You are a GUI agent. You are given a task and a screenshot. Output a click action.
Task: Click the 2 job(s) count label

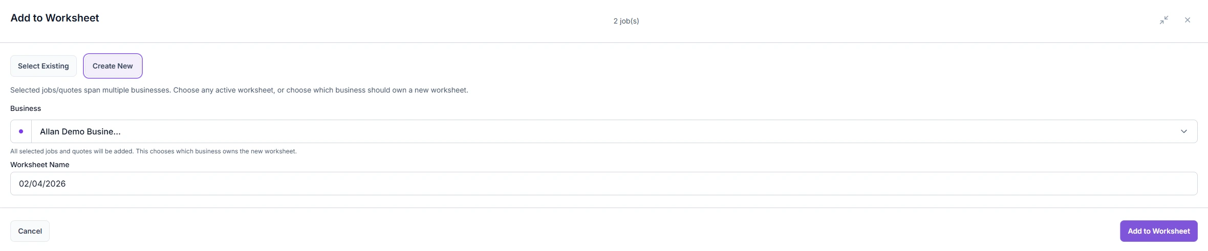(x=626, y=21)
